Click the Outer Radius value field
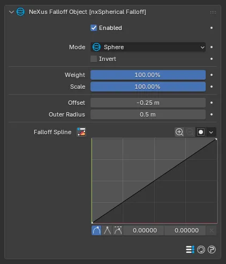Screen dimensions: 226x264 click(148, 114)
